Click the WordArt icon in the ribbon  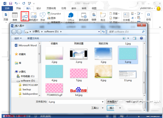pos(132,18)
